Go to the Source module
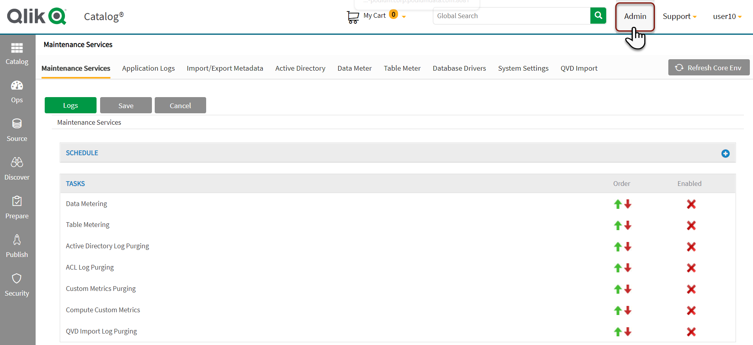Screen dimensions: 753x345 point(17,131)
